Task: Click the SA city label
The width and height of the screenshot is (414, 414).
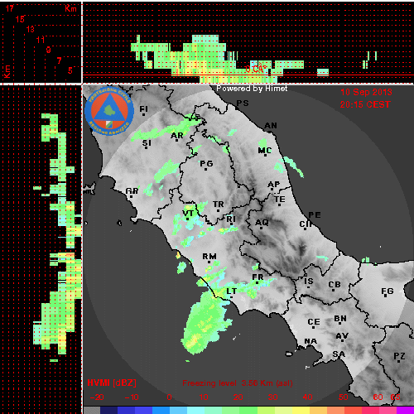Action: tap(339, 354)
